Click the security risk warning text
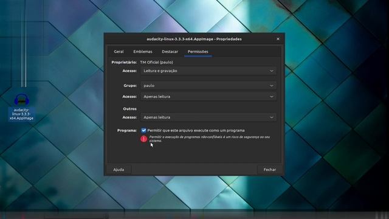Viewport: 389px width, 219px height. tap(209, 139)
